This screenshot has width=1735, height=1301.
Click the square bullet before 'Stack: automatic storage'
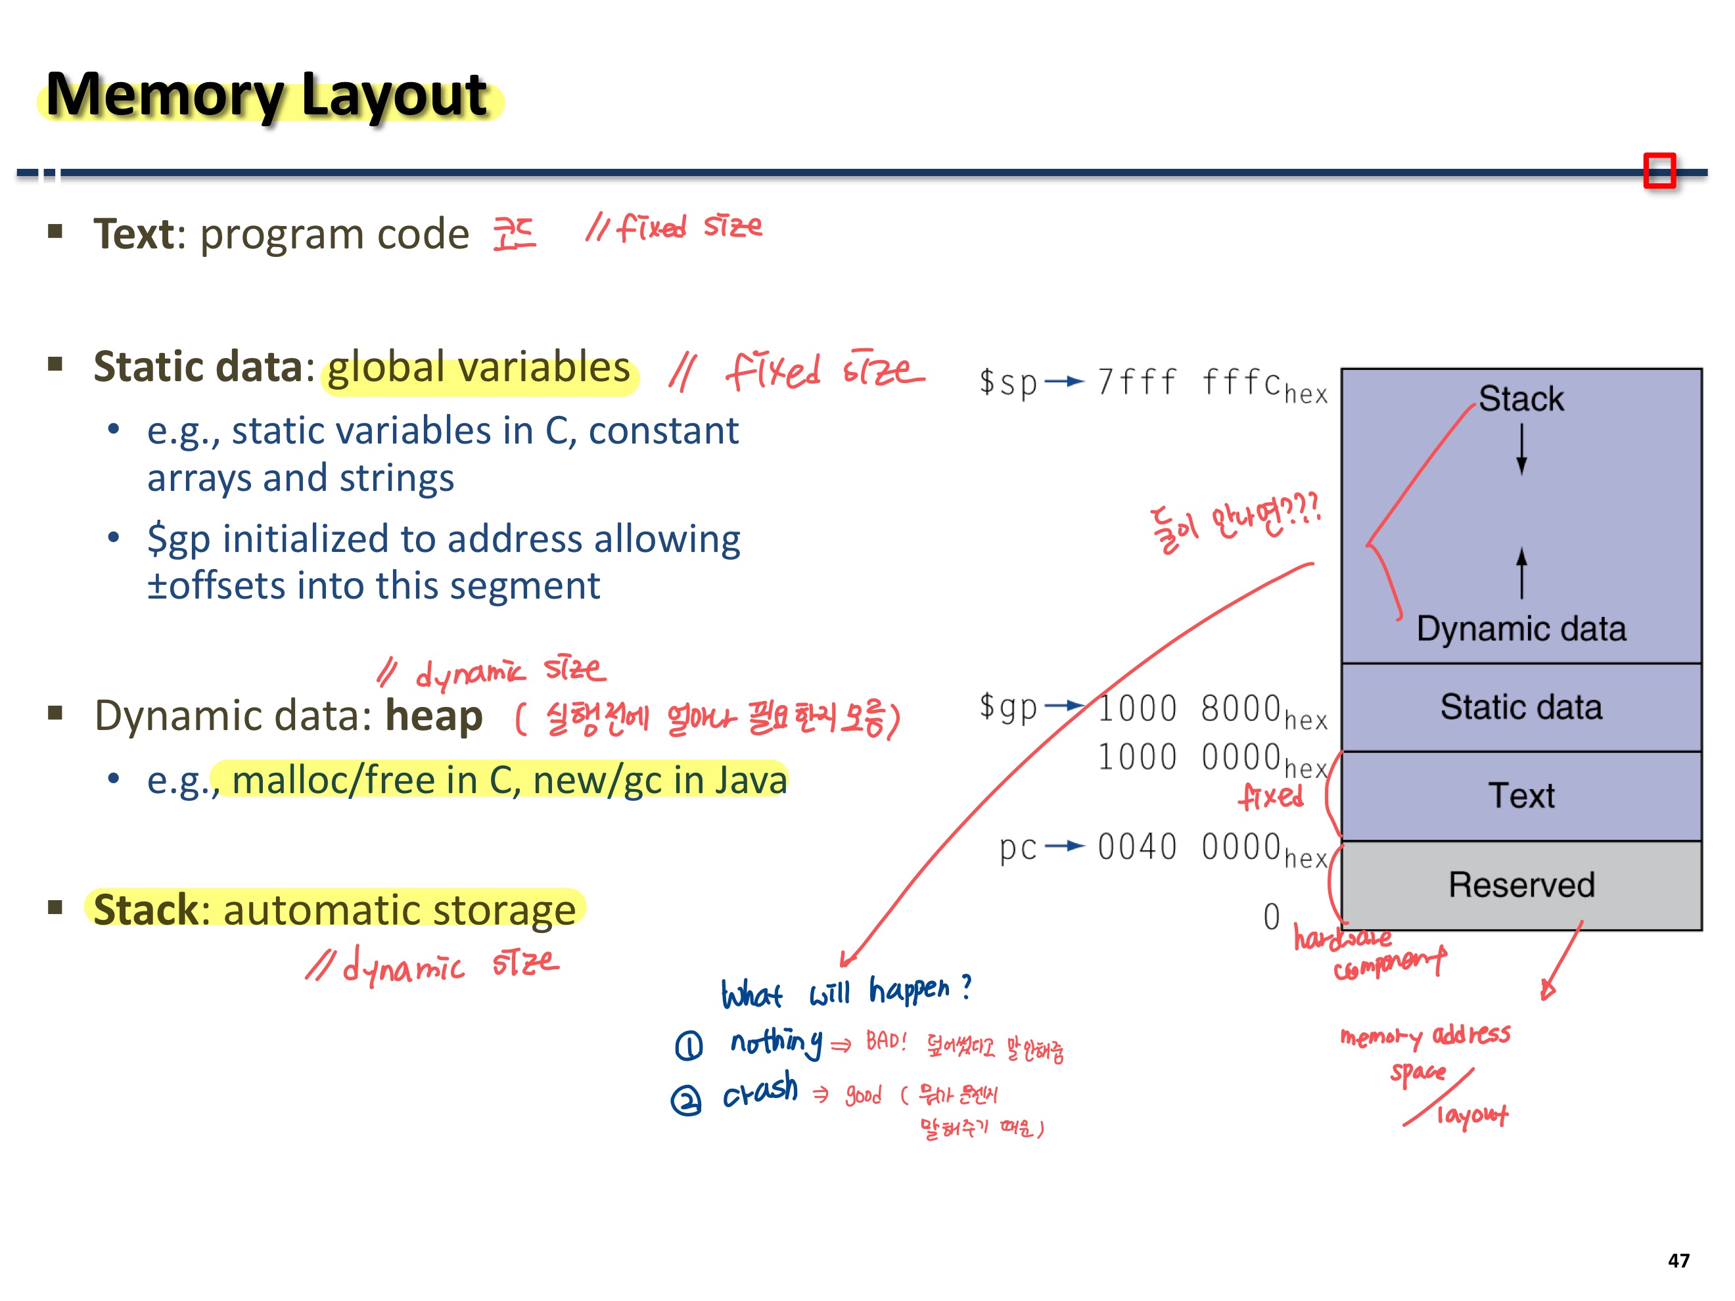pyautogui.click(x=55, y=908)
